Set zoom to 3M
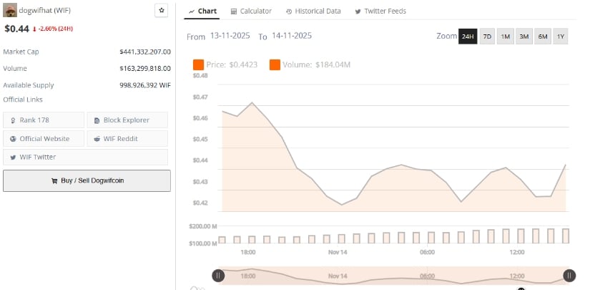This screenshot has width=590, height=290. point(523,37)
